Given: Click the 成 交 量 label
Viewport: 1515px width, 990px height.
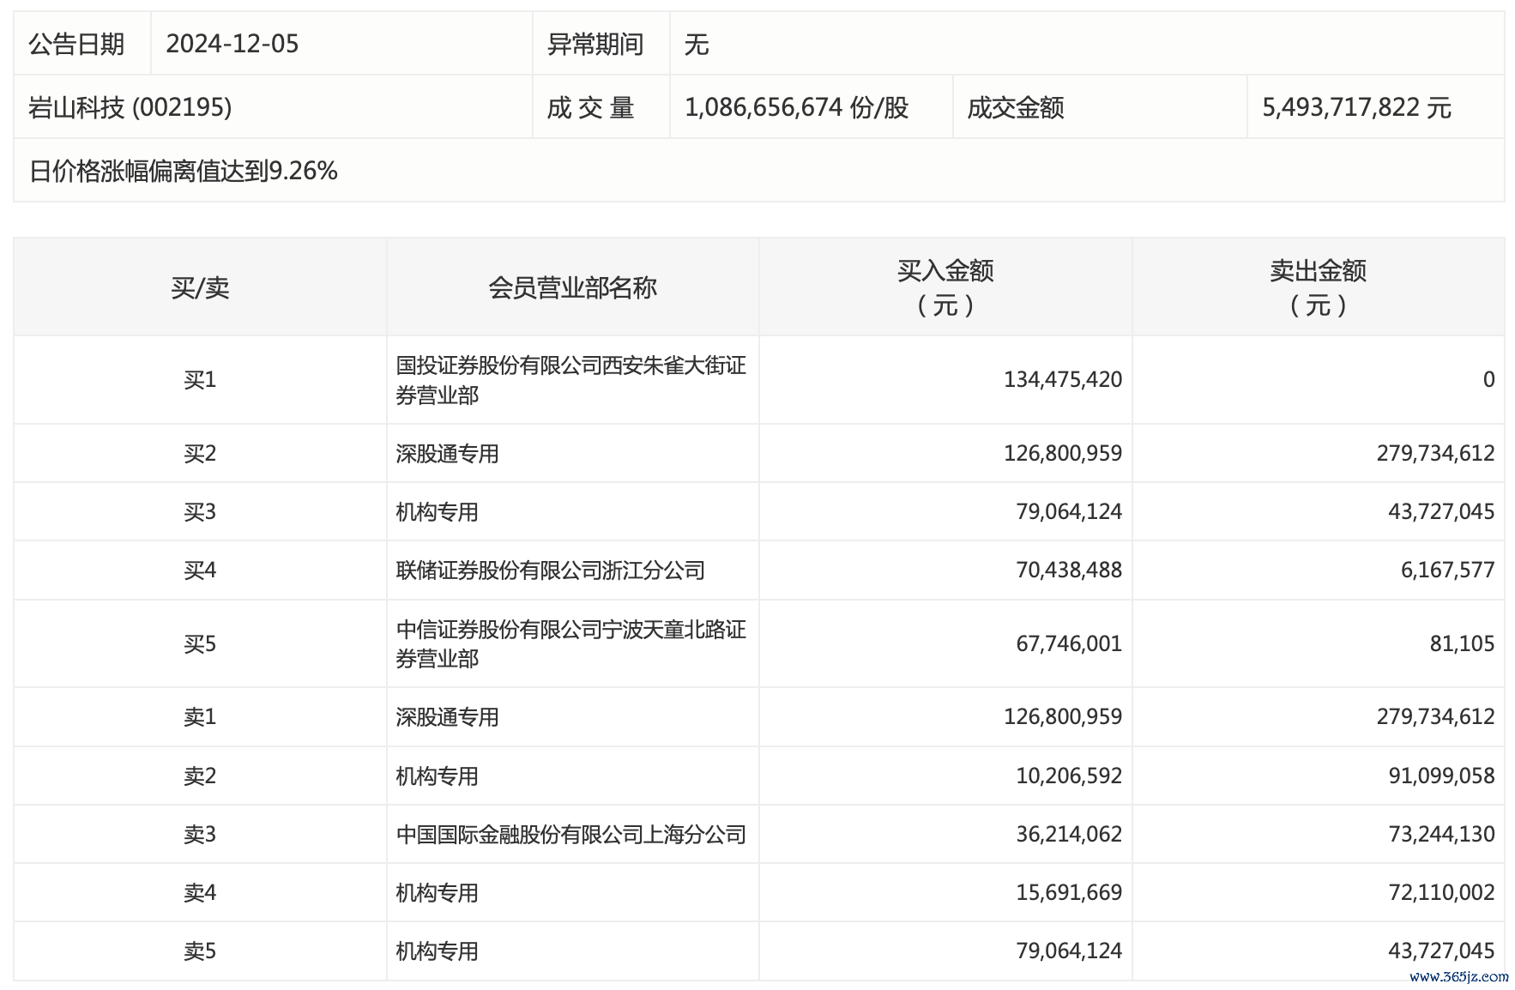Looking at the screenshot, I should 590,107.
